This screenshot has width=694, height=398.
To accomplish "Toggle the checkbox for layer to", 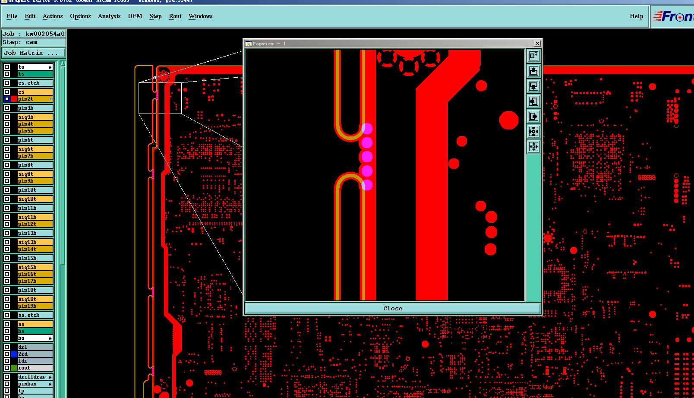I will [7, 67].
